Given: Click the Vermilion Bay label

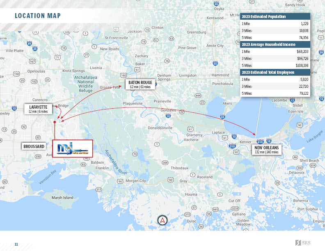Looking at the screenshot, I should (x=48, y=177).
